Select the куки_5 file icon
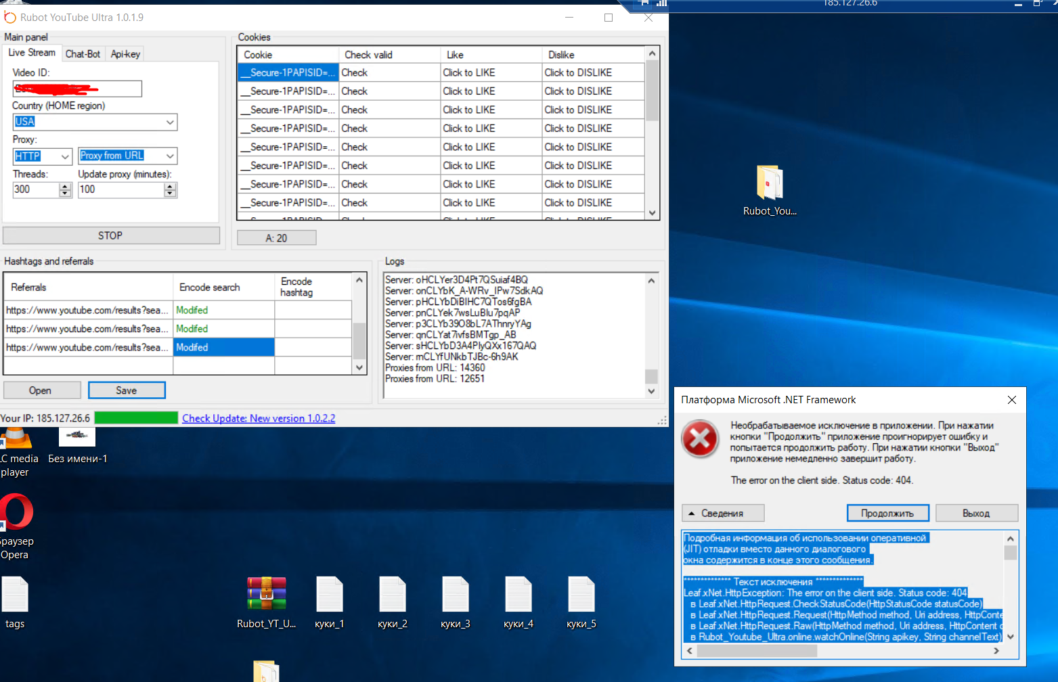 581,594
